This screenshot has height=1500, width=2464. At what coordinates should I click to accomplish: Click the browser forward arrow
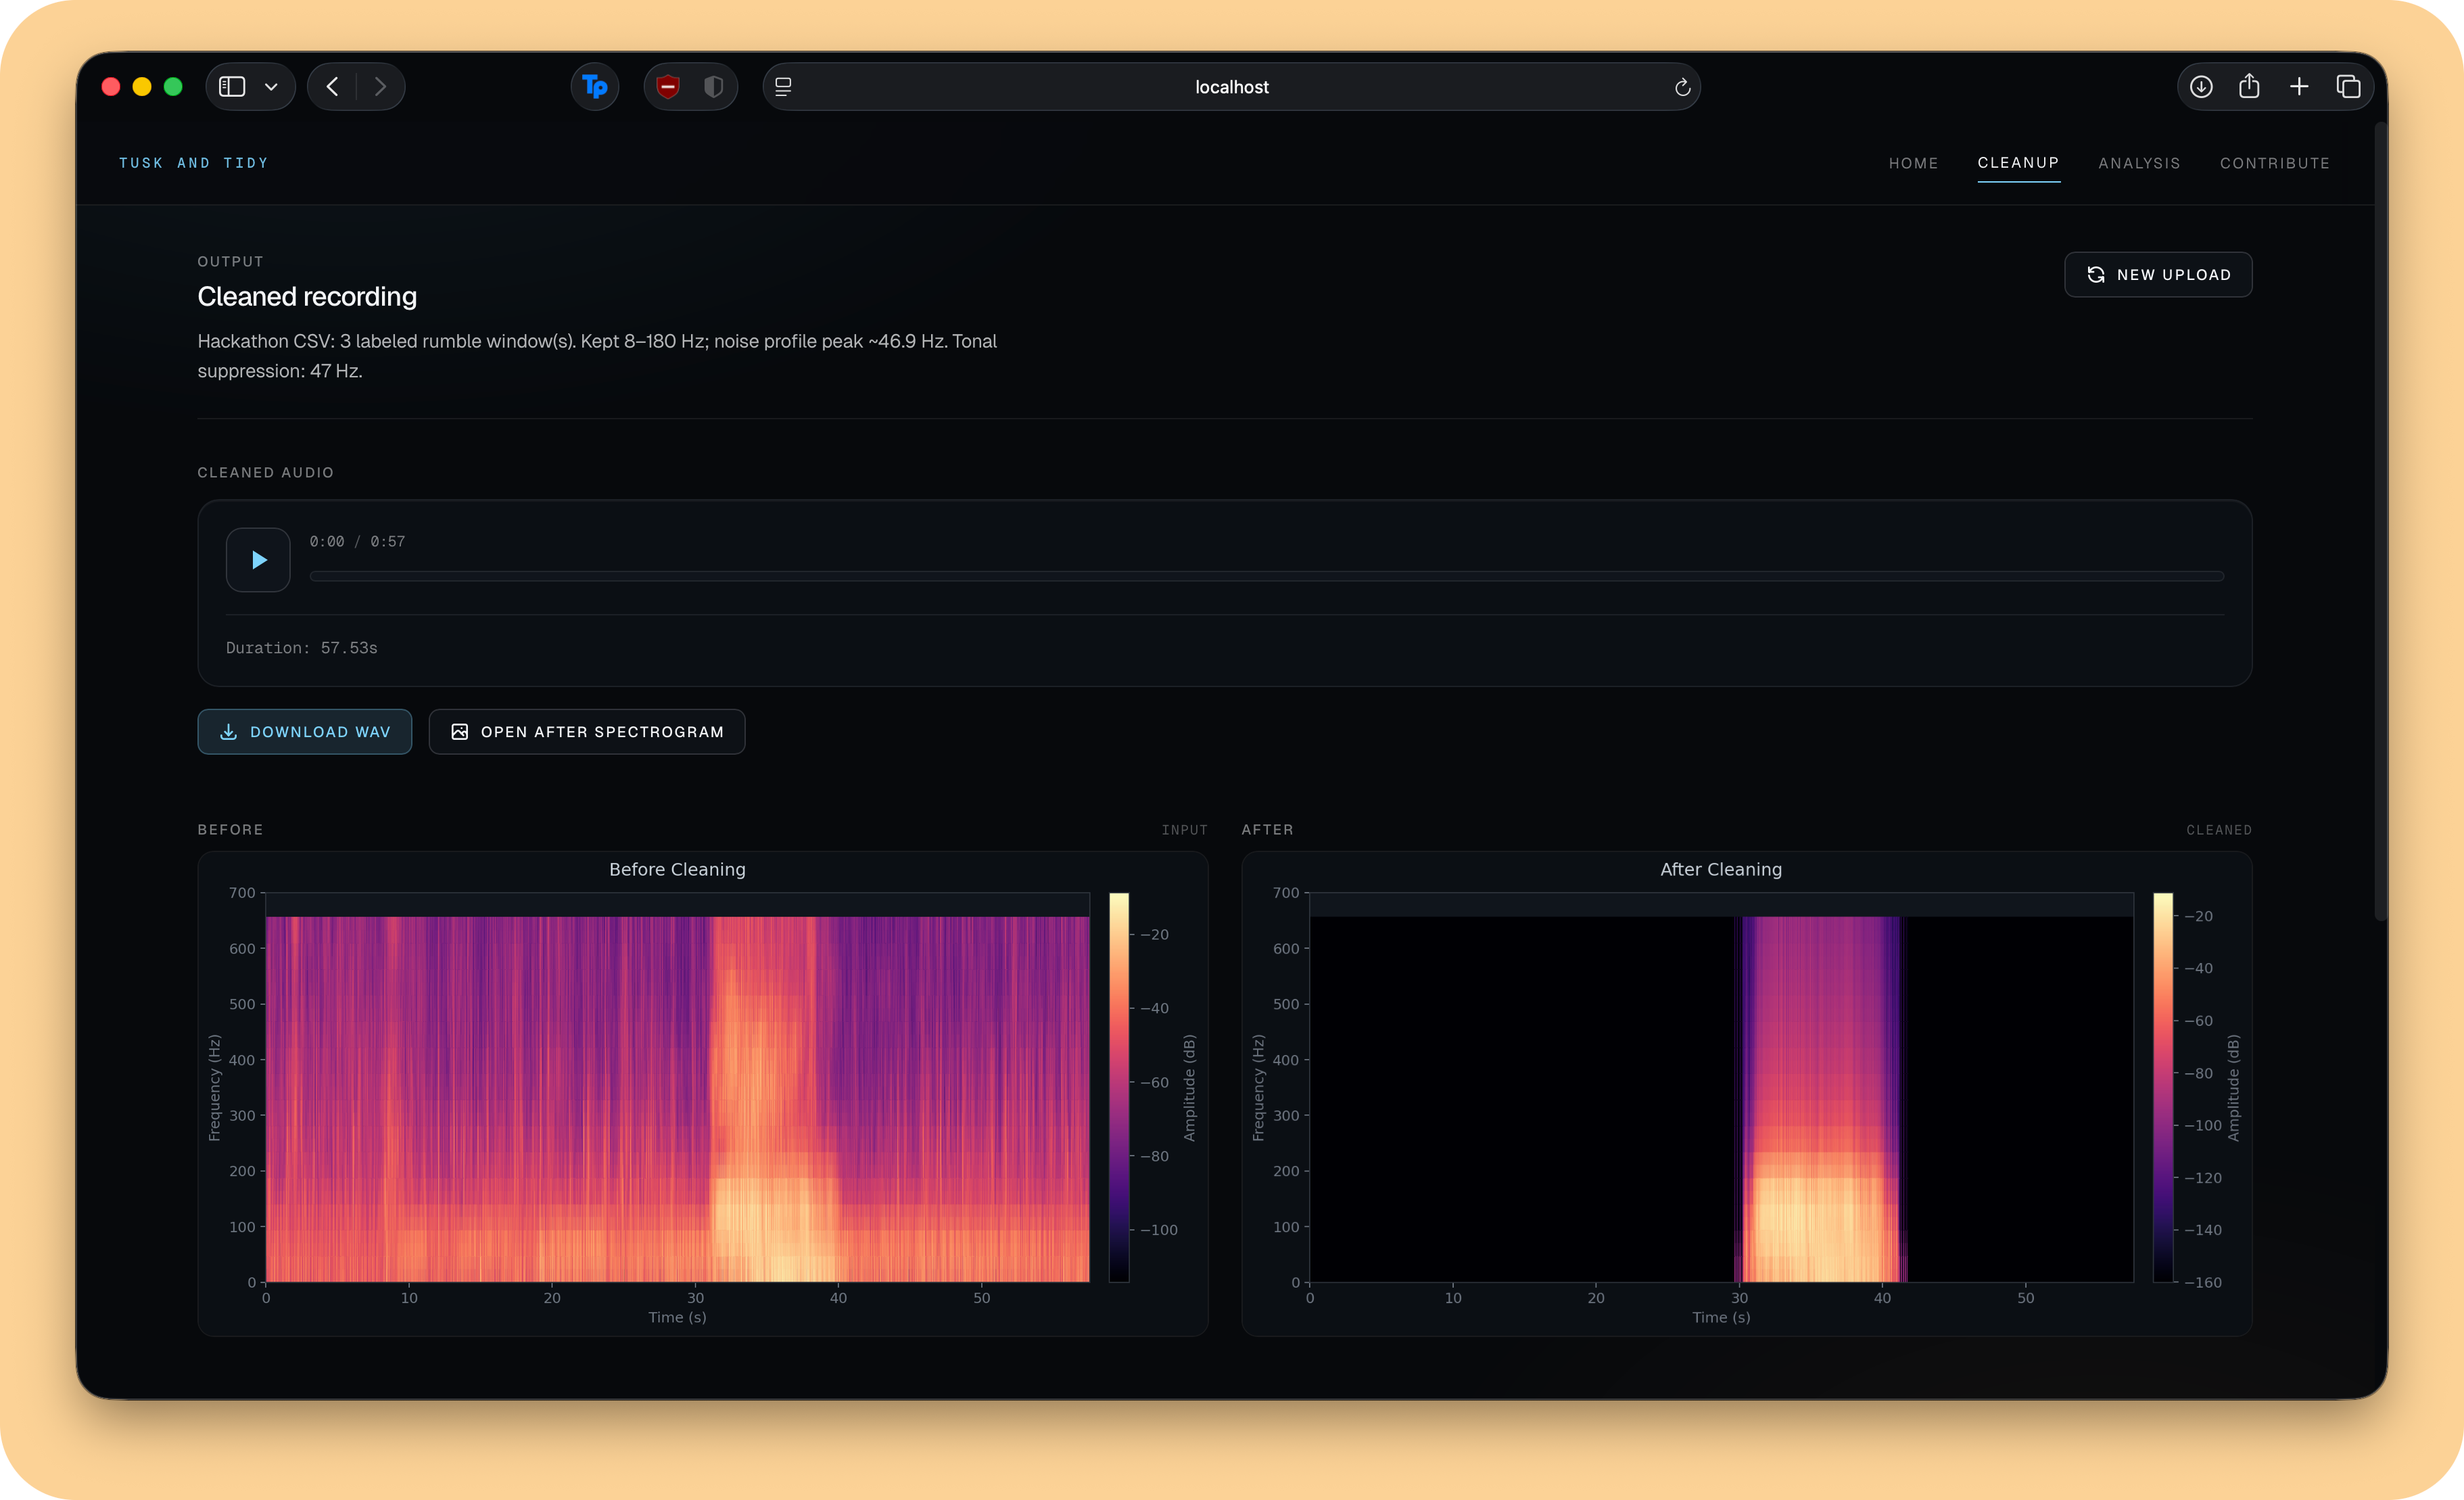[x=380, y=87]
